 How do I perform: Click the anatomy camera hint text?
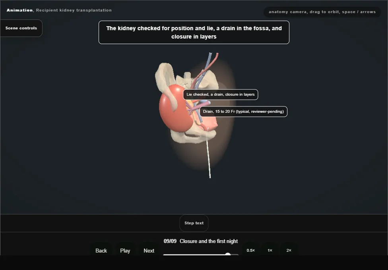click(x=322, y=12)
